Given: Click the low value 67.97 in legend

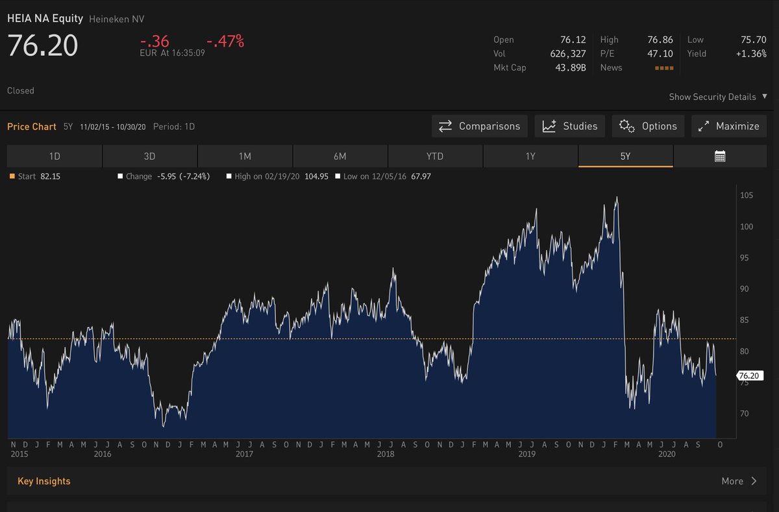Looking at the screenshot, I should click(422, 176).
